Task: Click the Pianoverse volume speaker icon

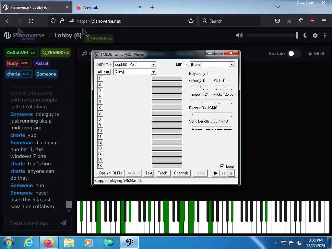Action: [x=239, y=35]
